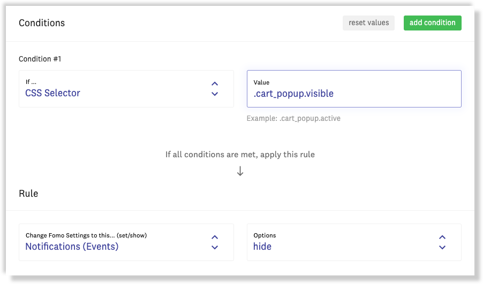Open the "If ..." CSS Selector dropdown
The image size is (483, 284).
[126, 89]
